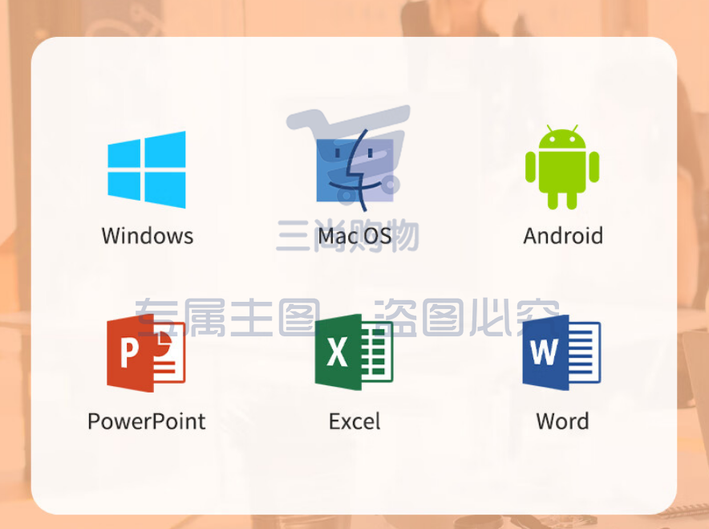709x529 pixels.
Task: Select the "Word" text label
Action: [x=562, y=421]
